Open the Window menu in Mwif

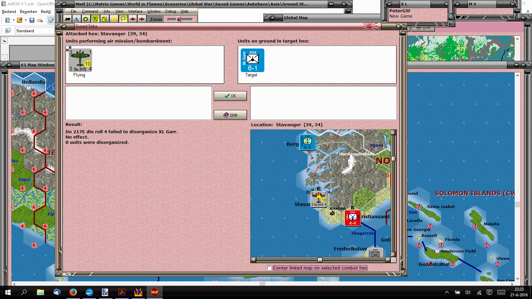[154, 11]
